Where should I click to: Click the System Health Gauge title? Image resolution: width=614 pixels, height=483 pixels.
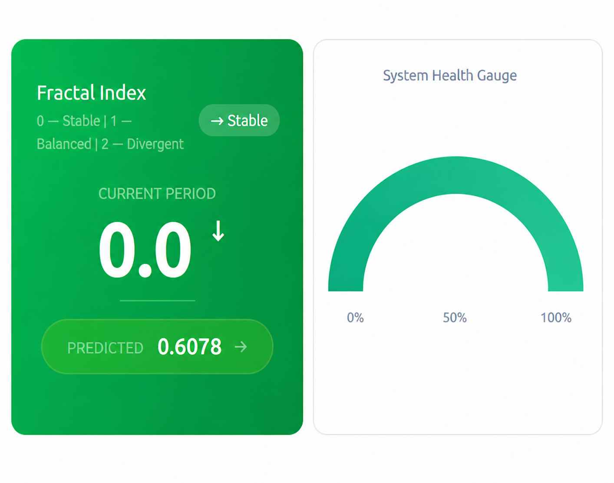pyautogui.click(x=450, y=76)
